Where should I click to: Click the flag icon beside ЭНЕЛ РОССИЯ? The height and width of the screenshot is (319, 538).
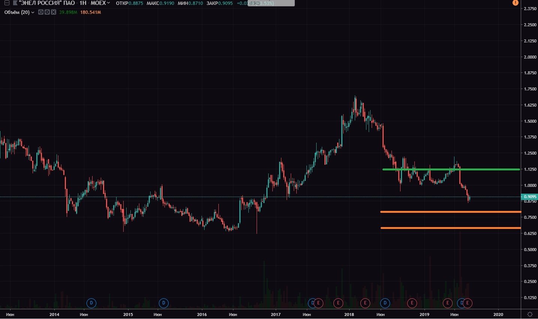pos(15,3)
